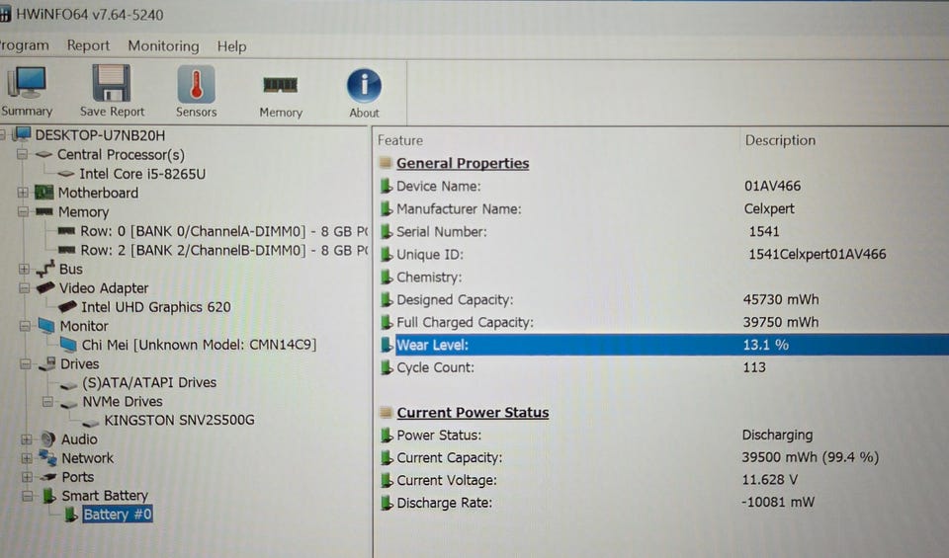Image resolution: width=949 pixels, height=558 pixels.
Task: Click the Full Charged Capacity row
Action: pos(662,322)
